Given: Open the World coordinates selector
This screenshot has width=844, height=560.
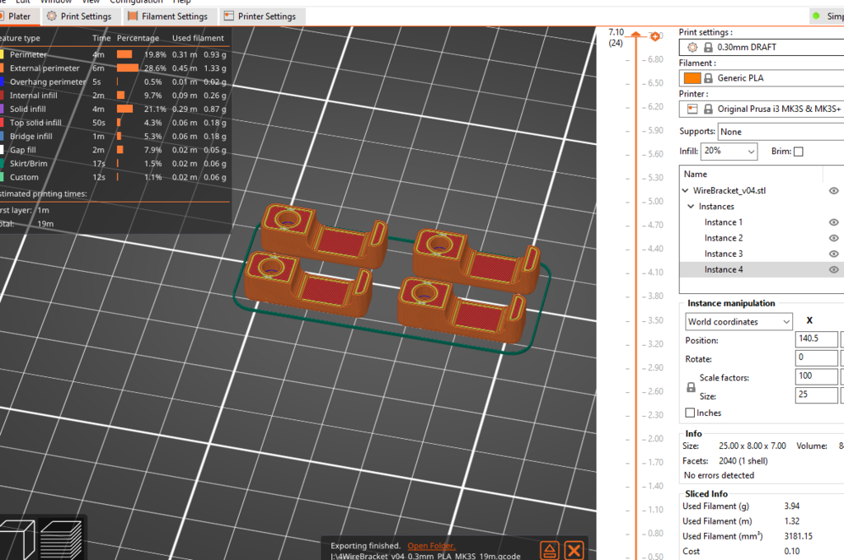Looking at the screenshot, I should (x=738, y=321).
